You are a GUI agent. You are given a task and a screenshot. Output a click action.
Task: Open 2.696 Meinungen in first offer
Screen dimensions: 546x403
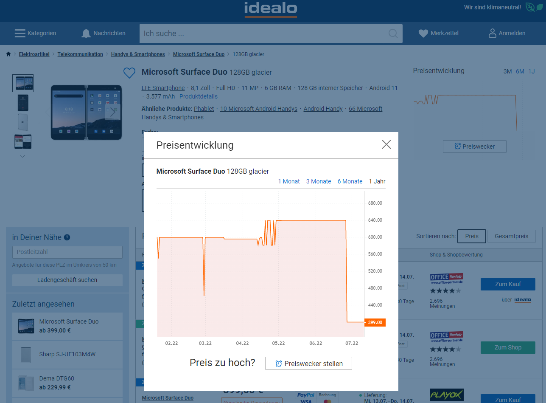click(442, 303)
